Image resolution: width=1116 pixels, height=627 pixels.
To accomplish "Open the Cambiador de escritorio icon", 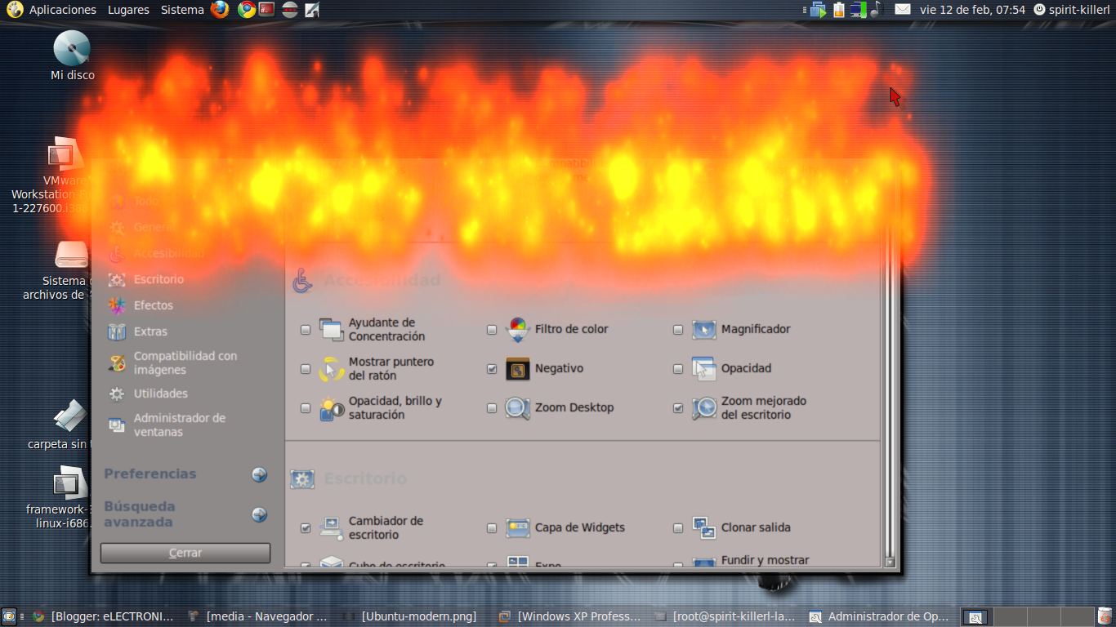I will coord(332,527).
